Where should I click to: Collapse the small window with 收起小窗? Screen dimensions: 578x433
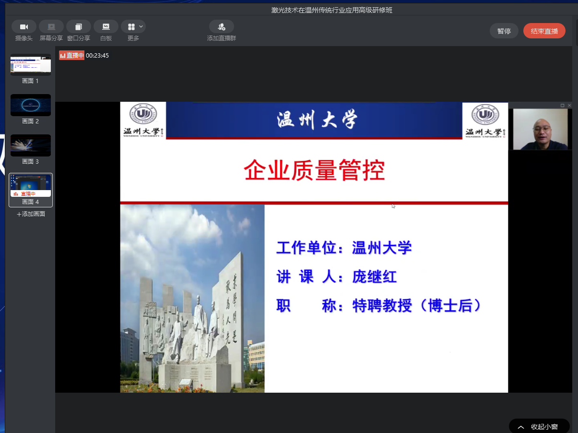[x=539, y=427]
